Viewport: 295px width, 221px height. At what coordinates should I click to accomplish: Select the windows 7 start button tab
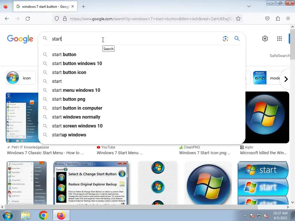pos(45,7)
